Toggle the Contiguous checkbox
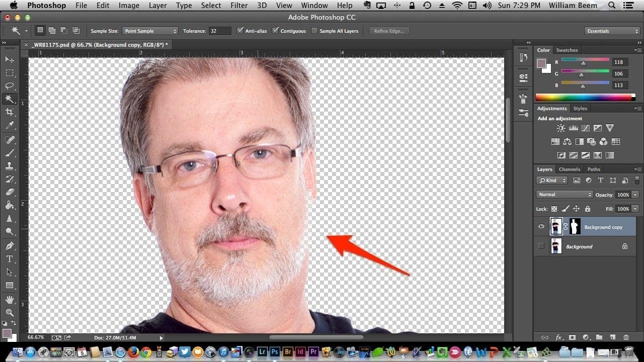Viewport: 644px width, 362px height. click(x=275, y=31)
